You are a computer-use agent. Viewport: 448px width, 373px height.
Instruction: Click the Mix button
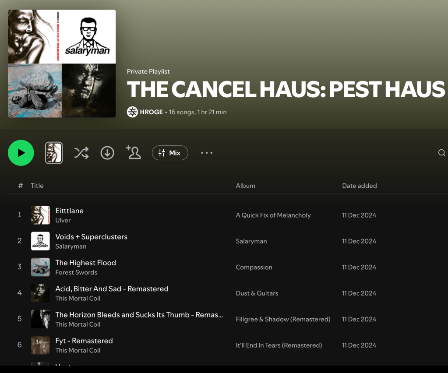click(170, 153)
